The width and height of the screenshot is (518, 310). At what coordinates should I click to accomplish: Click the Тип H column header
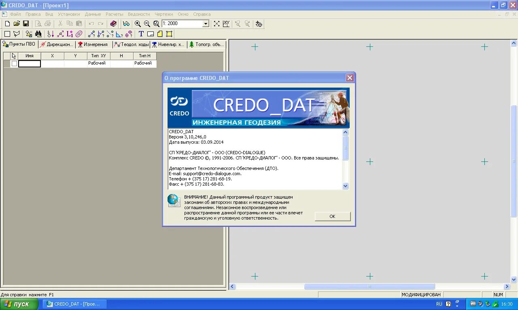click(x=144, y=56)
